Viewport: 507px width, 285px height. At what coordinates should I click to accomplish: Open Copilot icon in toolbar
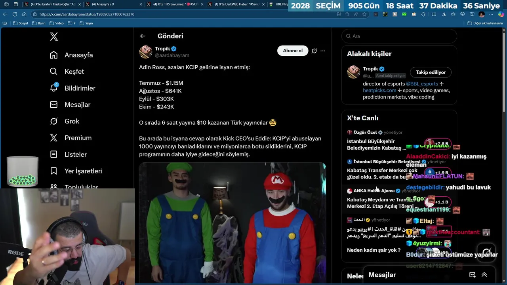[501, 14]
